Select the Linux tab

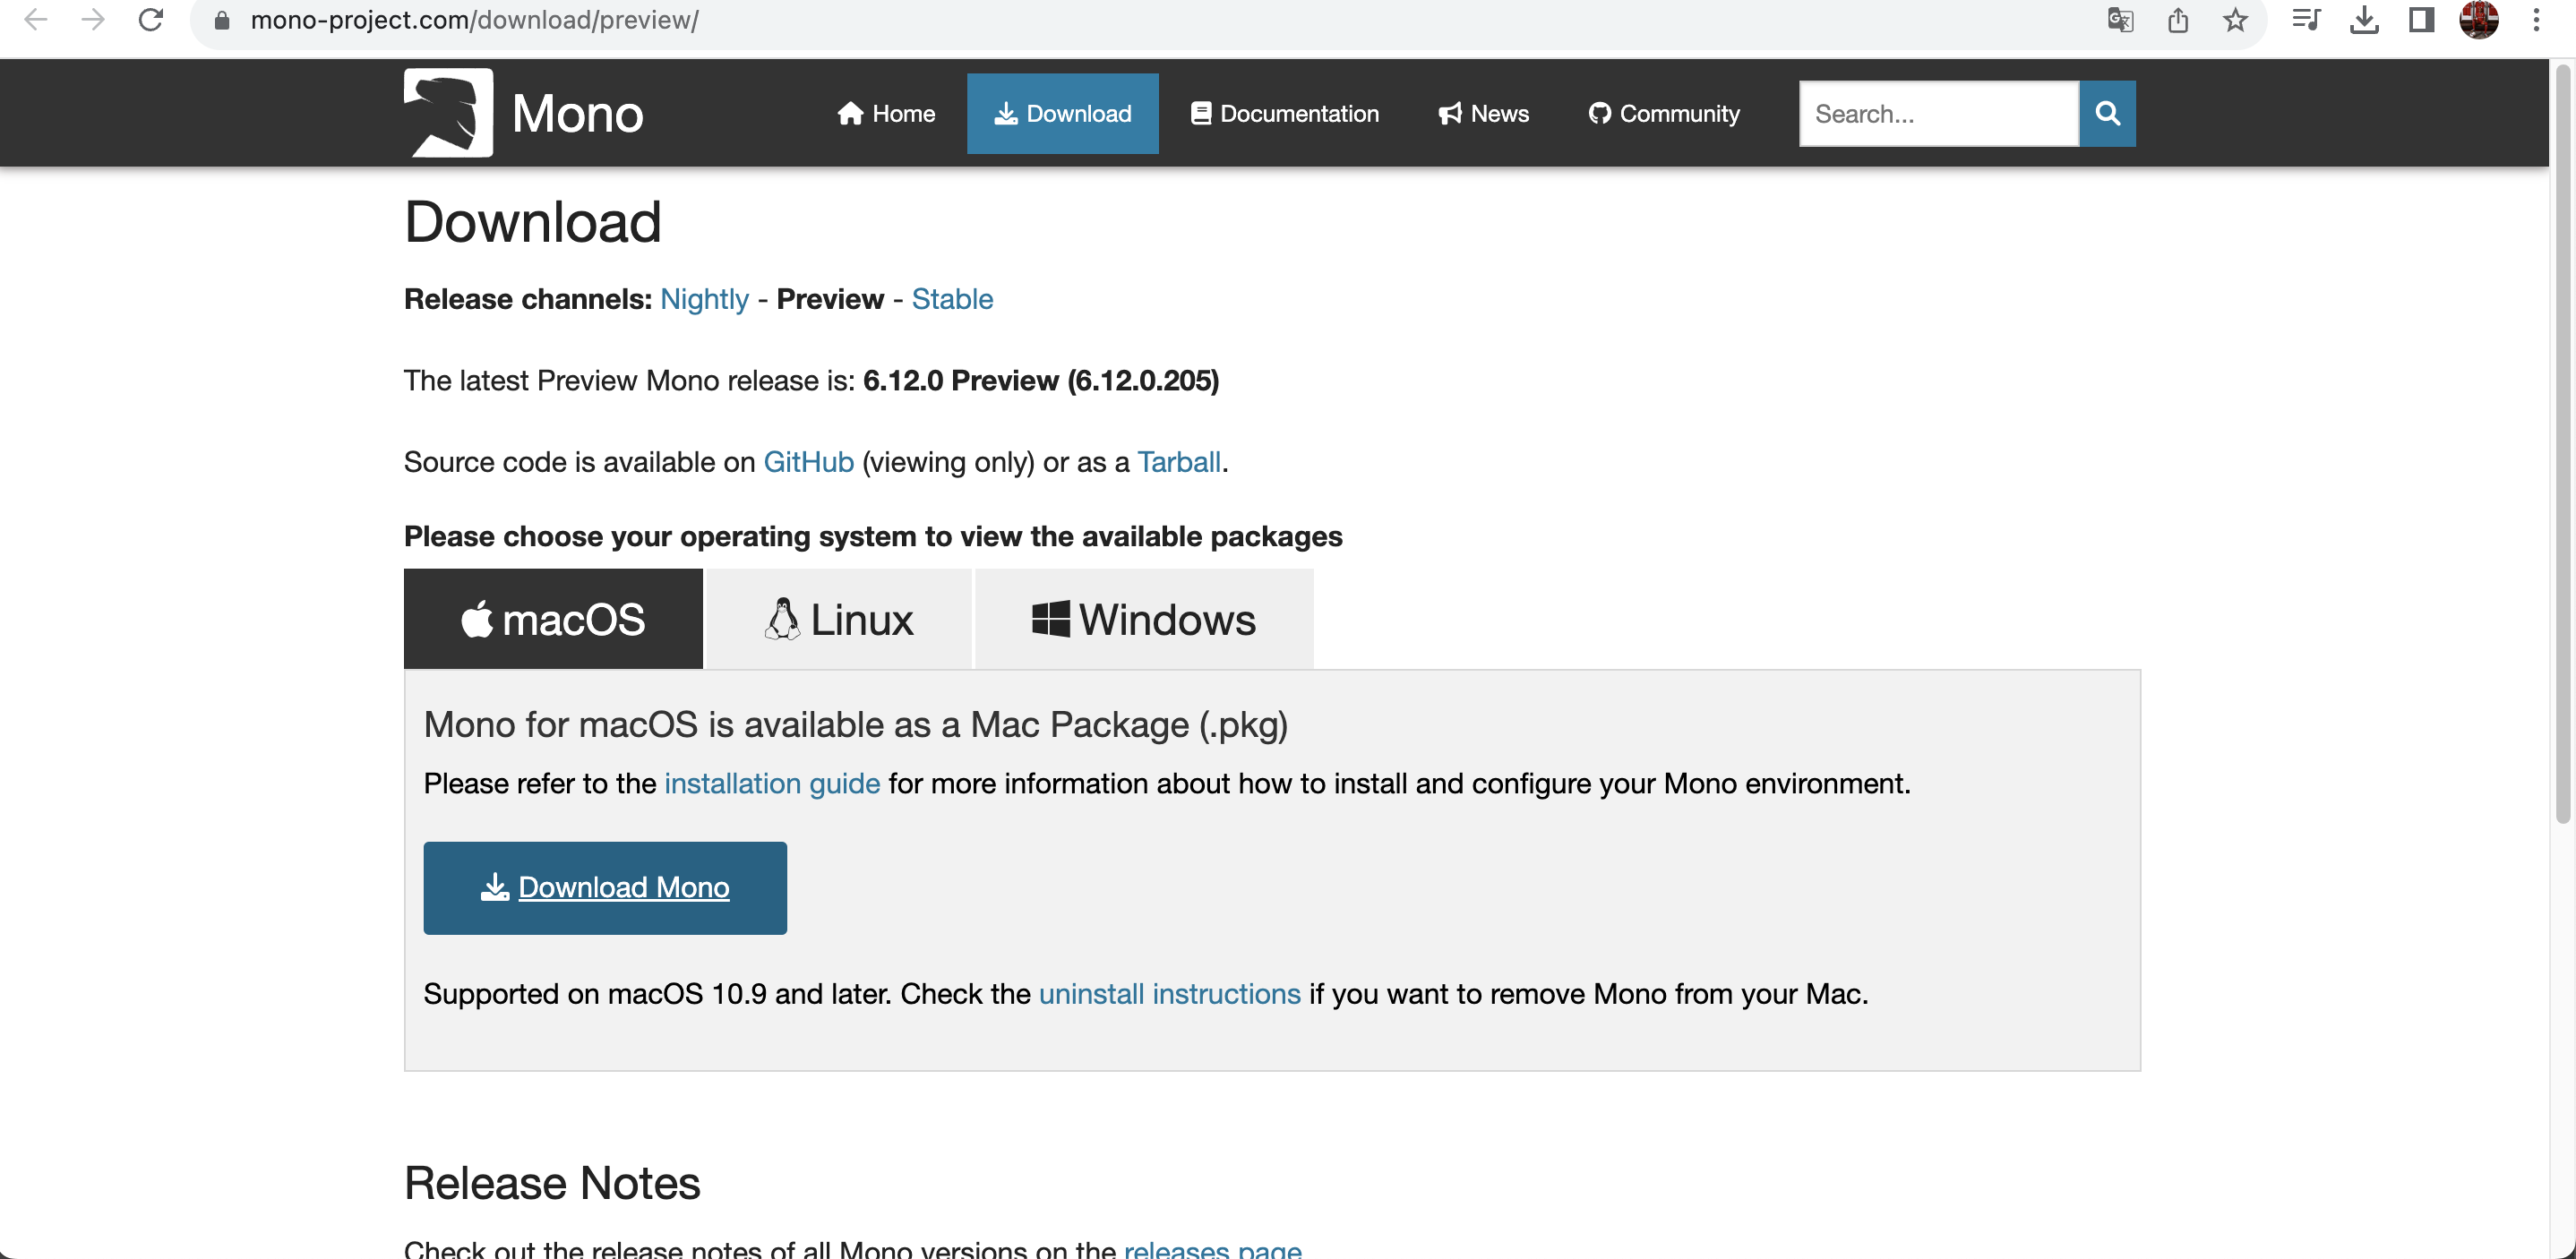pos(839,619)
